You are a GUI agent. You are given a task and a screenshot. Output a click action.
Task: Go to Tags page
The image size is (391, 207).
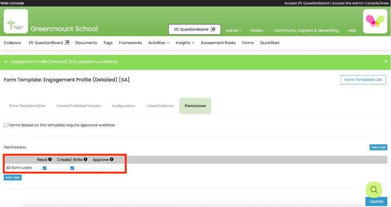coord(108,43)
